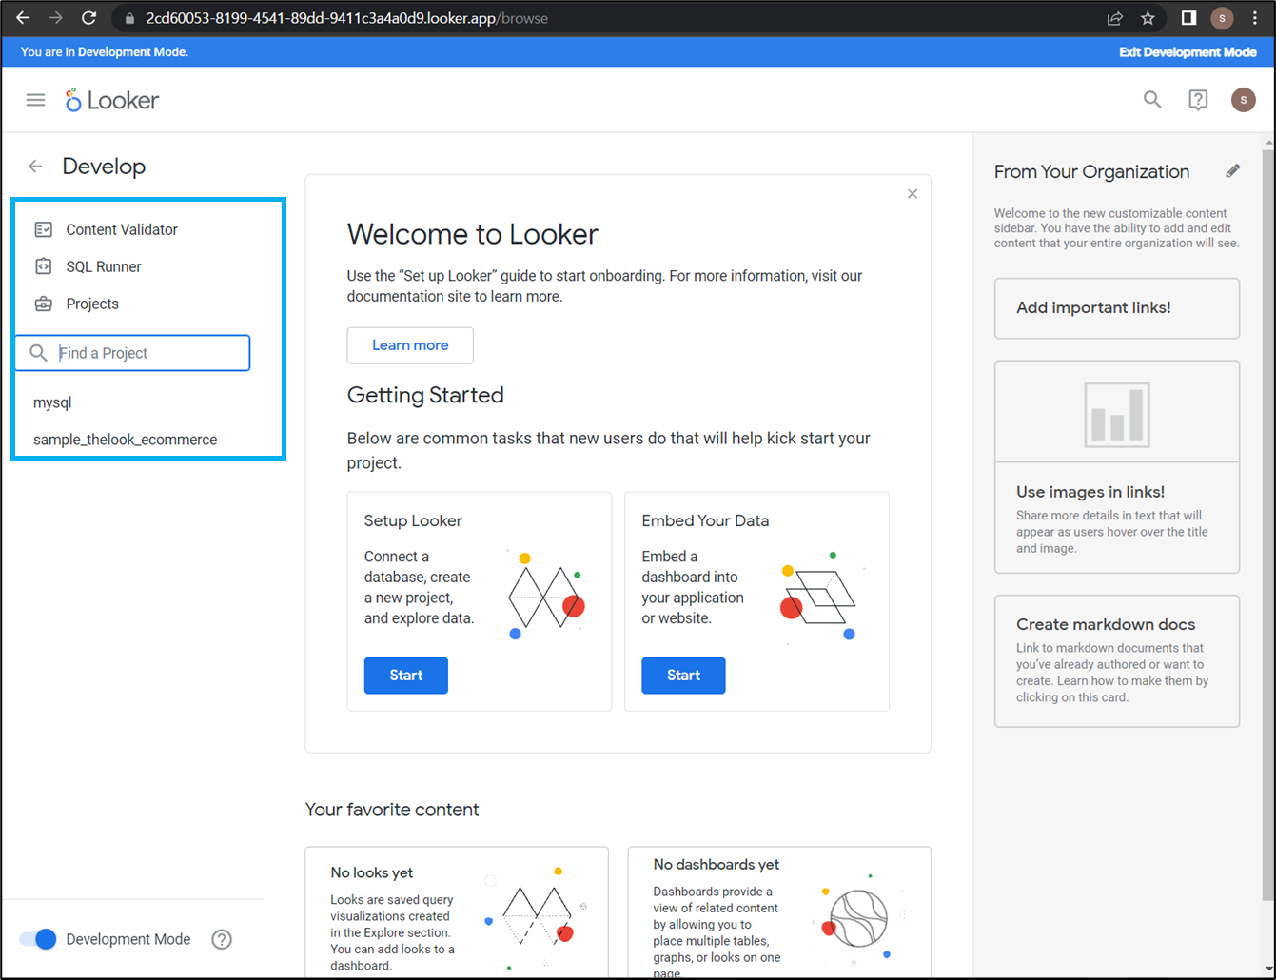Open search with the magnifier icon
Image resolution: width=1276 pixels, height=980 pixels.
click(x=1152, y=100)
